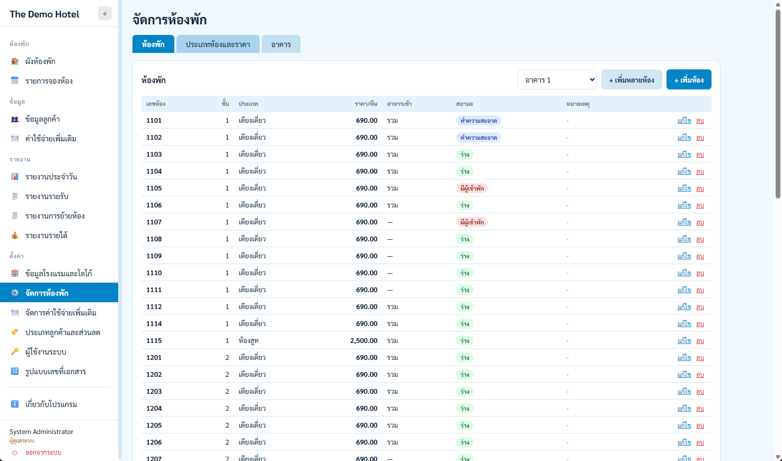Click แก้ไข for room 1105
This screenshot has width=782, height=461.
684,188
